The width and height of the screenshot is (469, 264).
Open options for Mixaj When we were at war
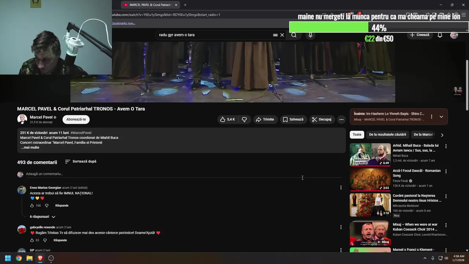coord(446,225)
